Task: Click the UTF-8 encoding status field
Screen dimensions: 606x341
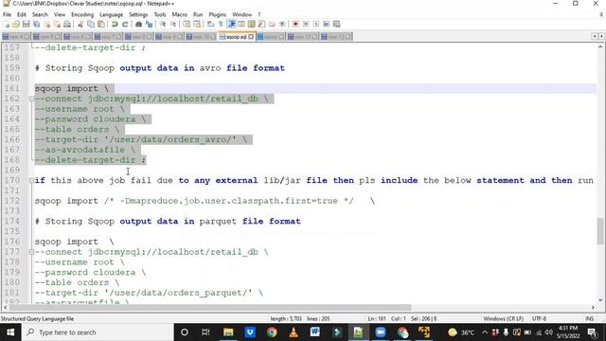Action: (539, 318)
